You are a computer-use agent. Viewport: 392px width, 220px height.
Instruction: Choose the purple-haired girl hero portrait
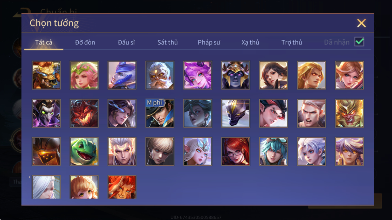coord(198,75)
